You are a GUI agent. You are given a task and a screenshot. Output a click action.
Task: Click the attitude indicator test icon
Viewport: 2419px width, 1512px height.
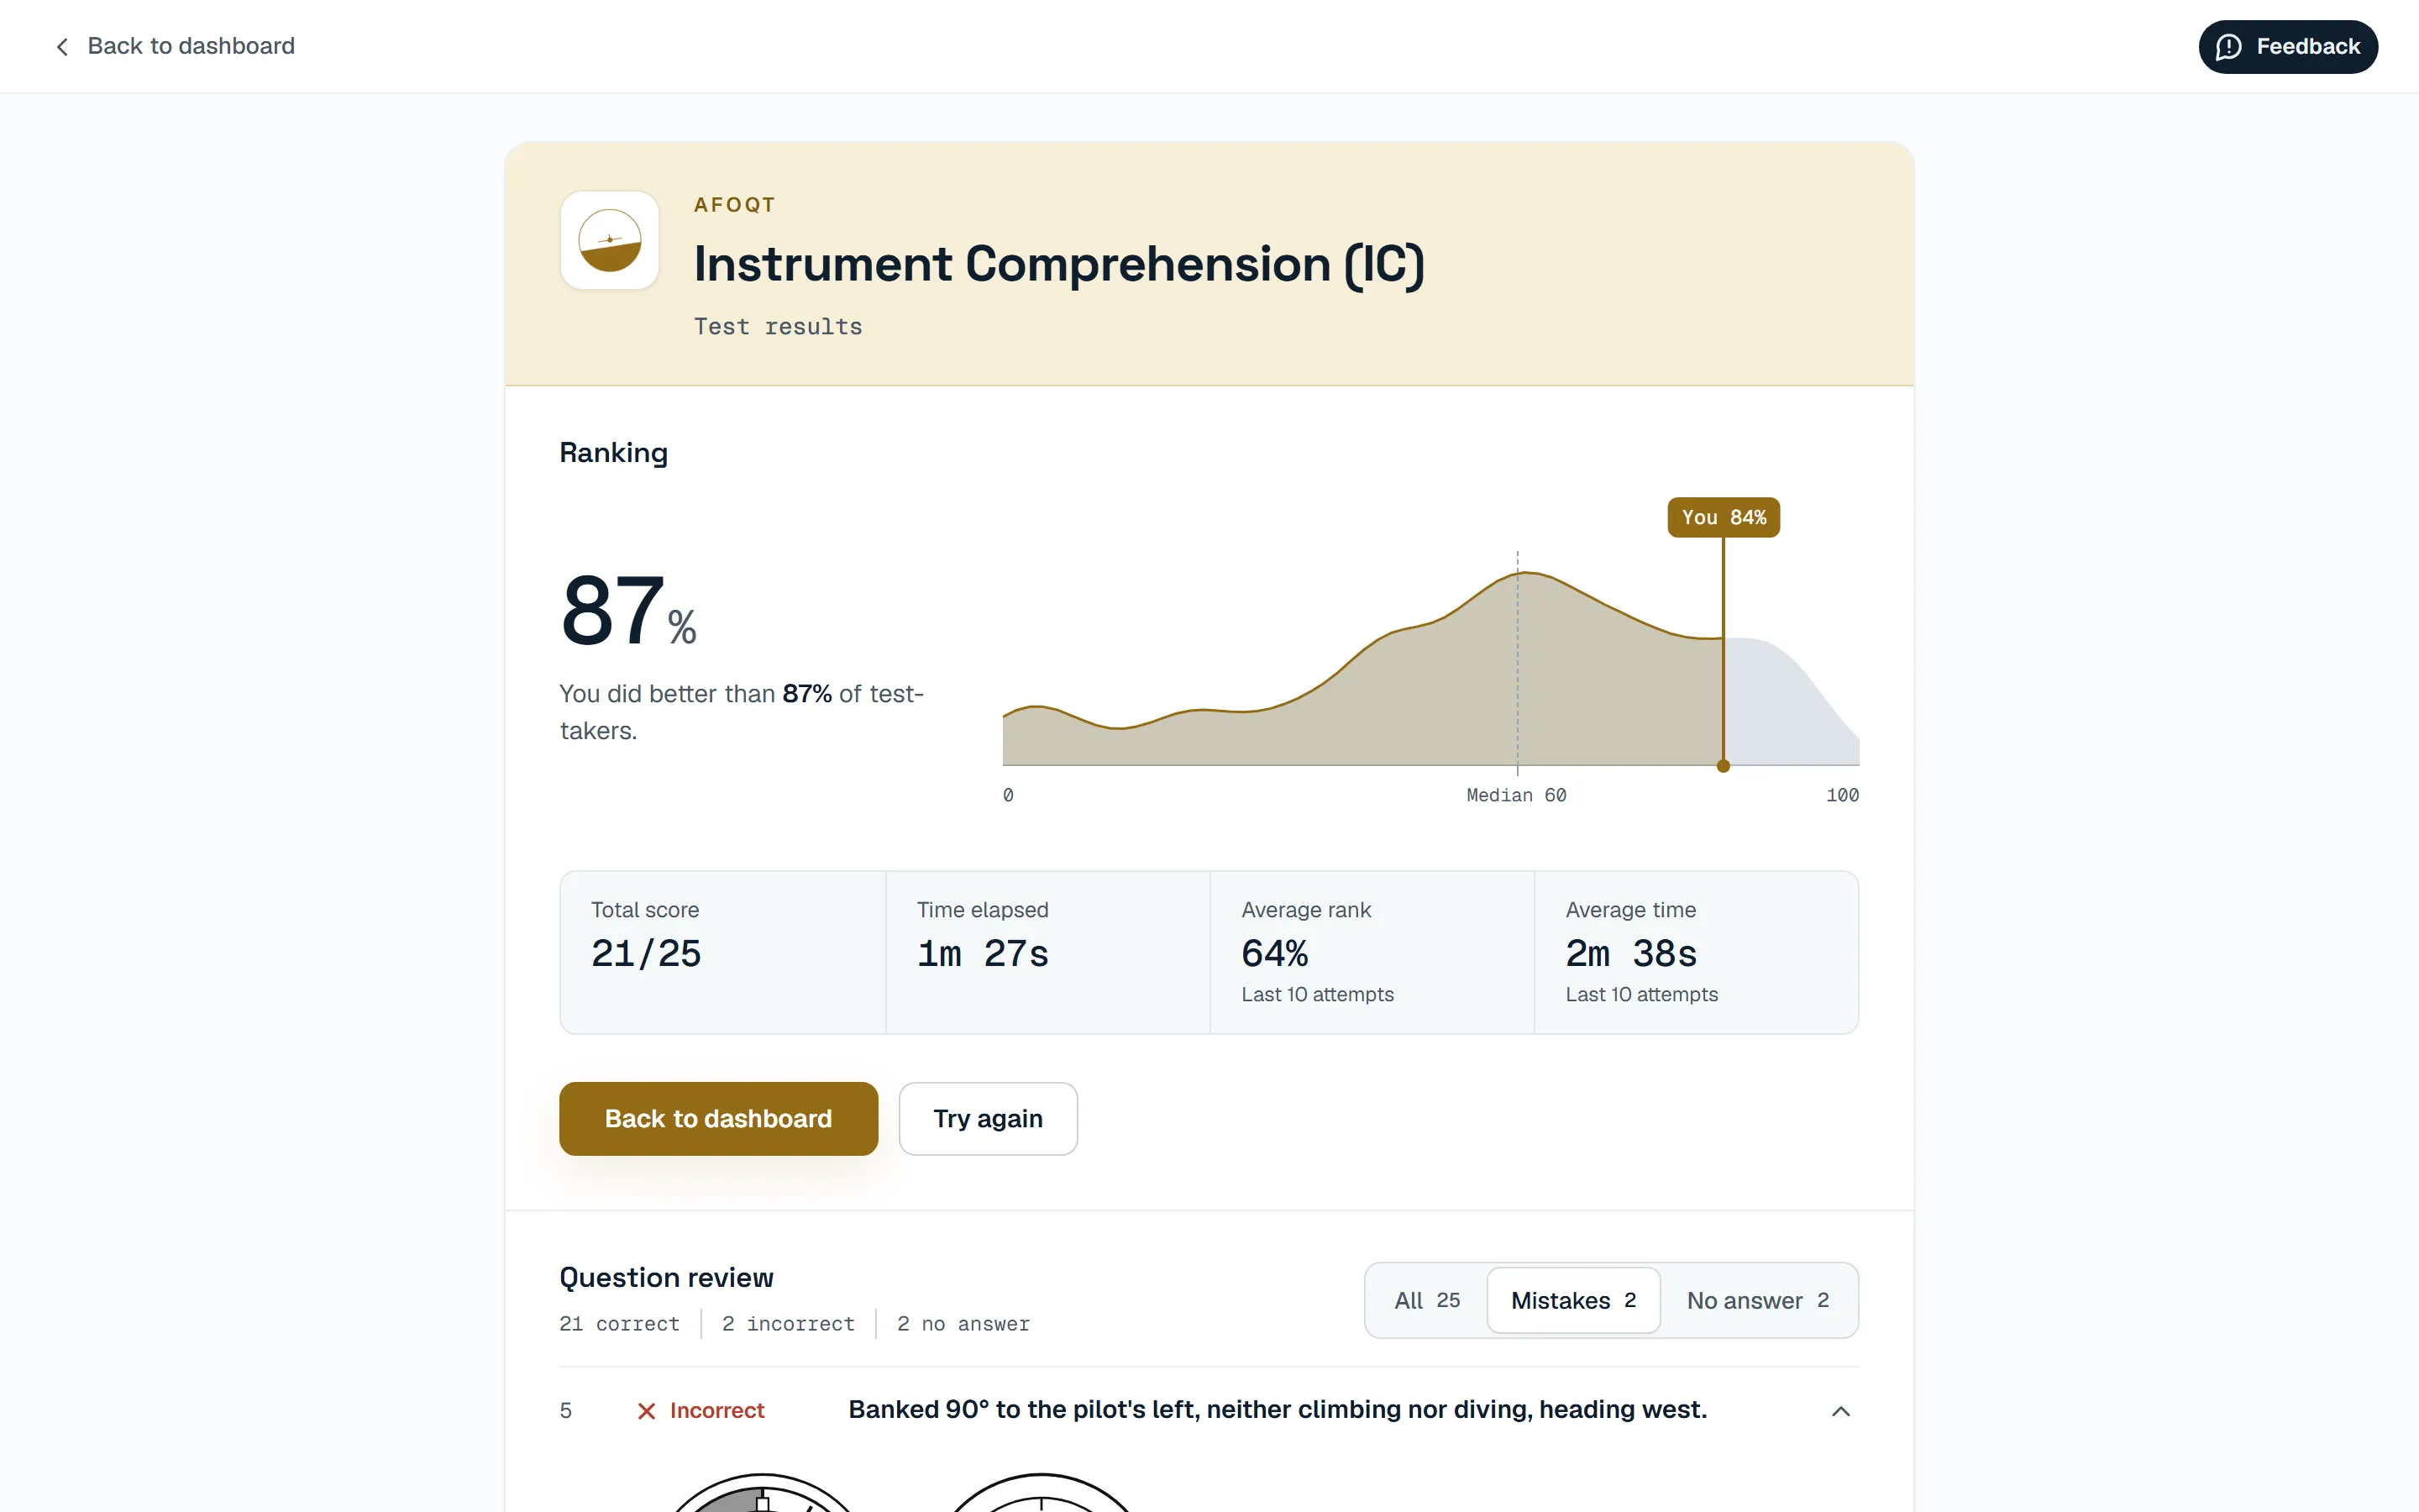[x=610, y=240]
